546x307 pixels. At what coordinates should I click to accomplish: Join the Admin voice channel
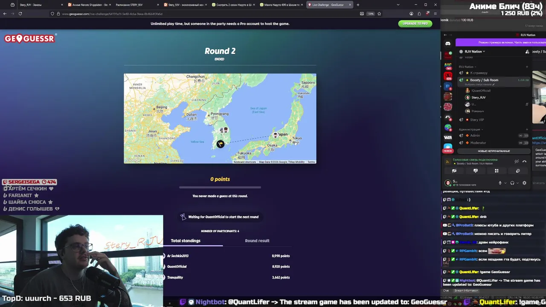tap(494, 136)
